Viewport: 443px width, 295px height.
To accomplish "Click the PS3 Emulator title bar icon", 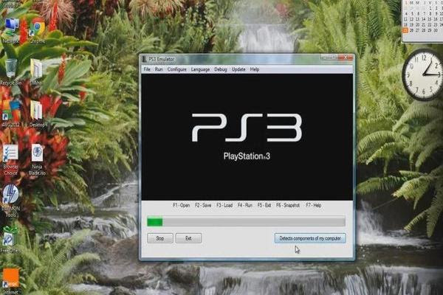I will (x=144, y=59).
